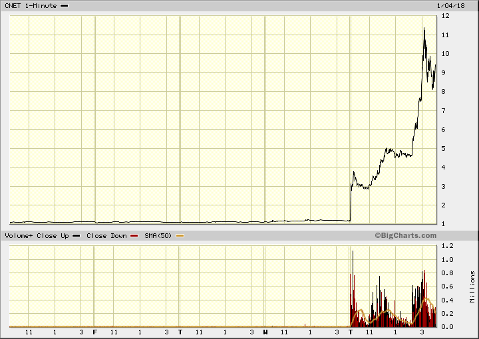This screenshot has height=339, width=479.
Task: Click the Volume+ legend label
Action: click(x=19, y=236)
